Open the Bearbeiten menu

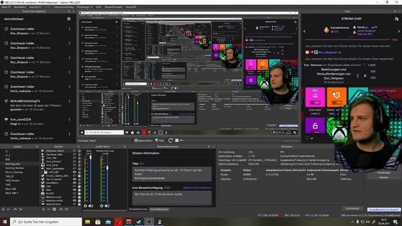[19, 7]
